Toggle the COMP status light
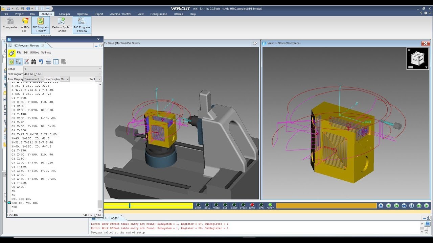The width and height of the screenshot is (433, 243). click(234, 206)
